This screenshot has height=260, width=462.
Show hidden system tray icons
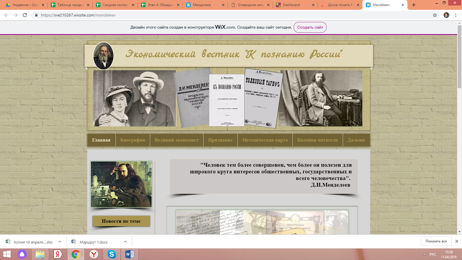pos(424,255)
